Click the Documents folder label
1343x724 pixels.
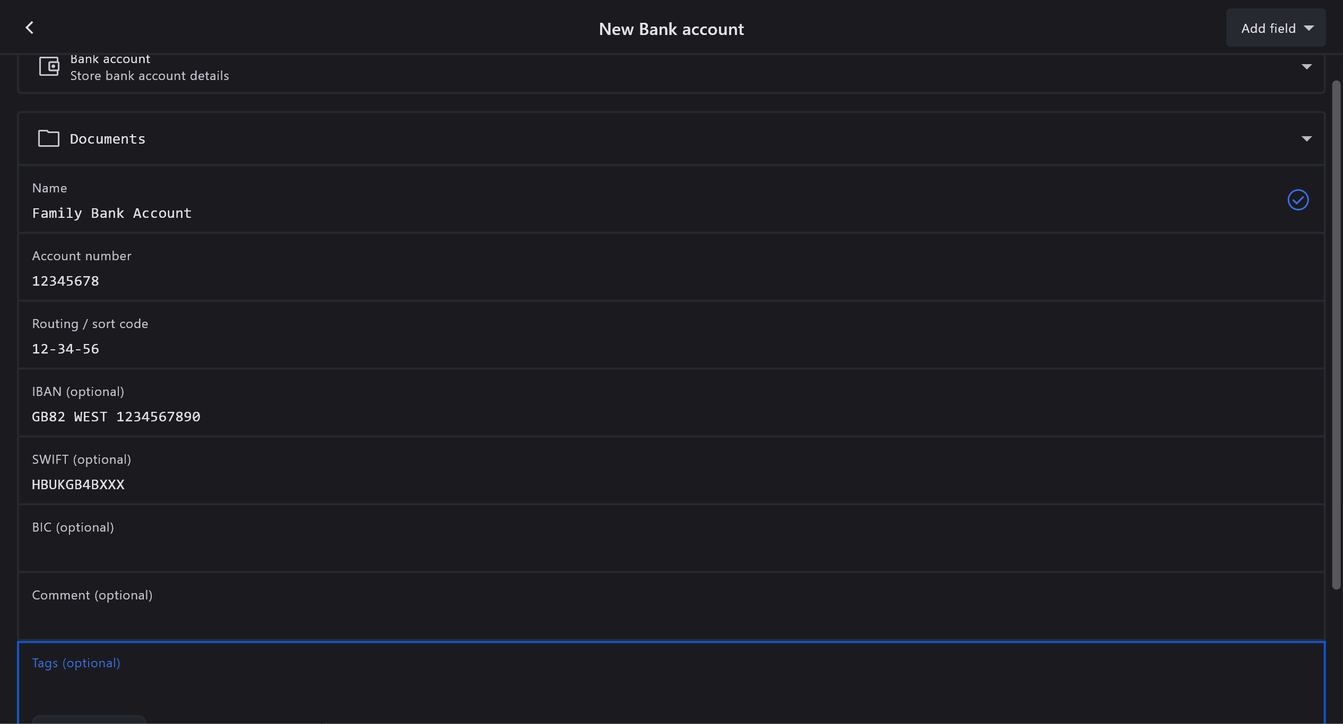click(108, 139)
